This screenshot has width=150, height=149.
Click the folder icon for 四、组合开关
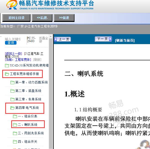[15, 142]
